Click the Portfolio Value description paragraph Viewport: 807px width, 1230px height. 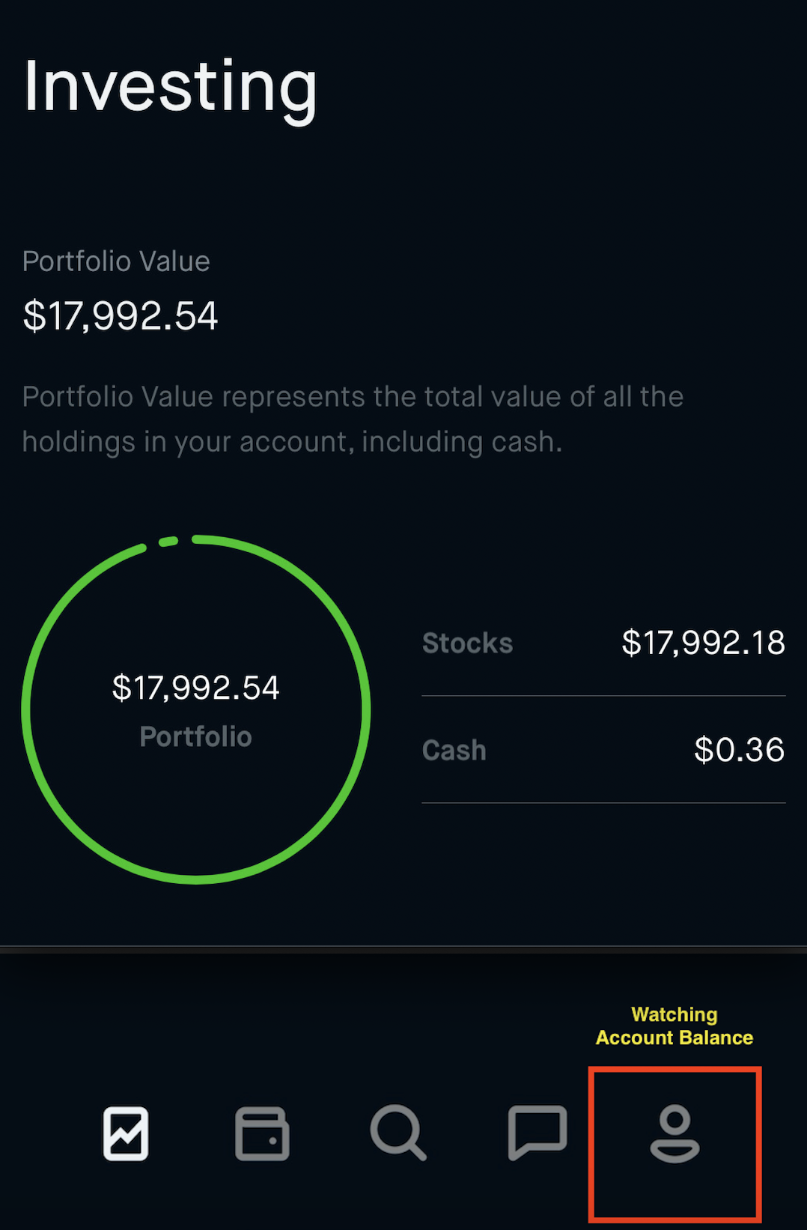[x=353, y=419]
